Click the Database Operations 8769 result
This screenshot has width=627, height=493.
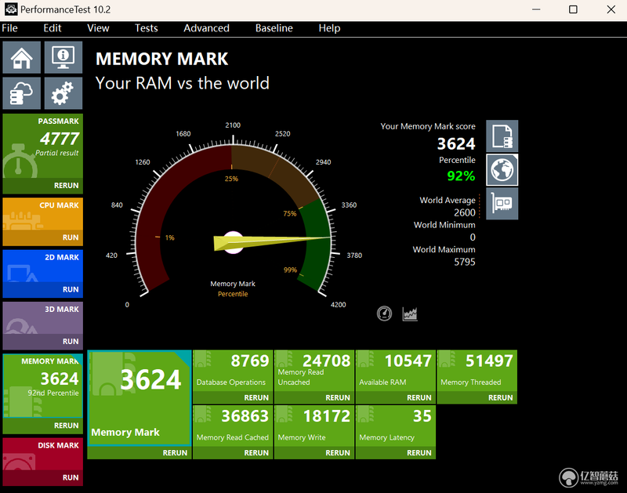(233, 371)
